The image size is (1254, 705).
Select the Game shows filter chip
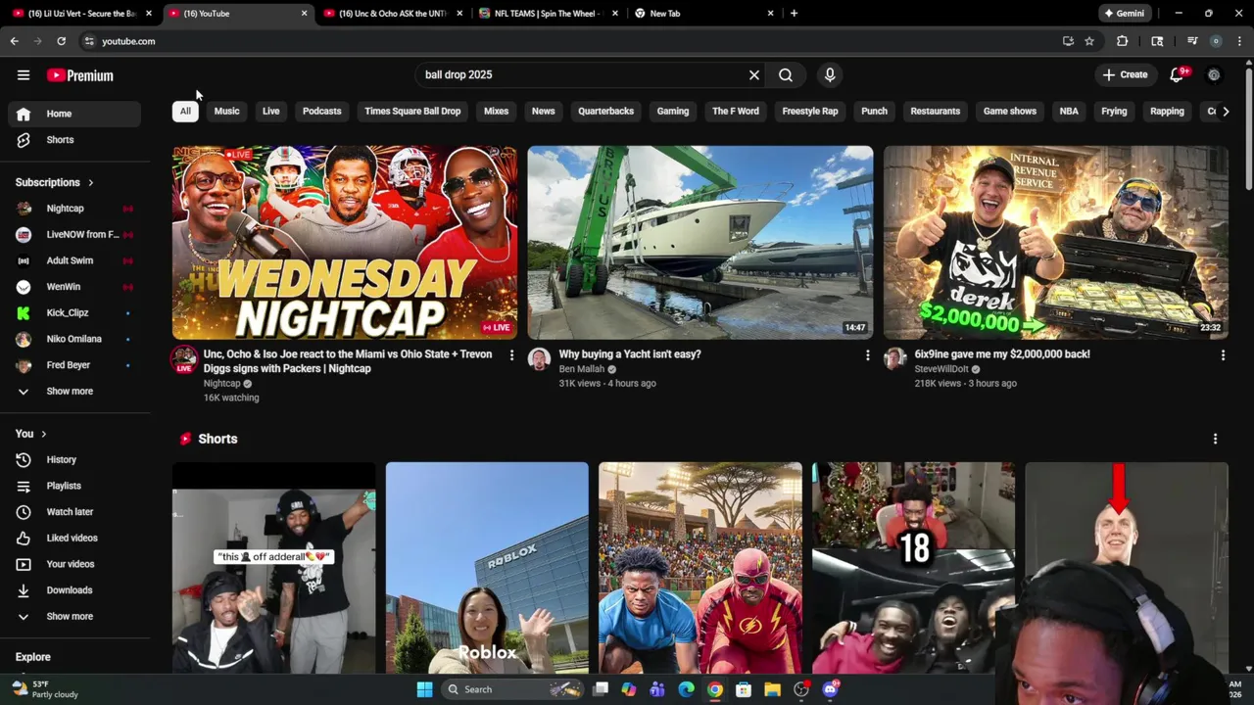(x=1010, y=112)
